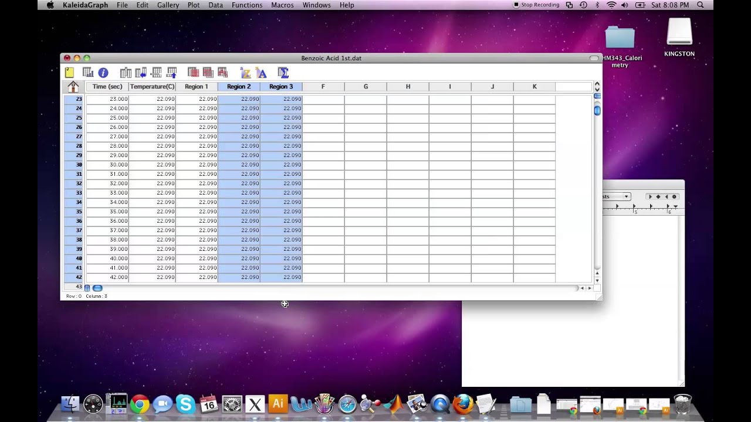Click the bar-chart column toolbar icon

88,73
